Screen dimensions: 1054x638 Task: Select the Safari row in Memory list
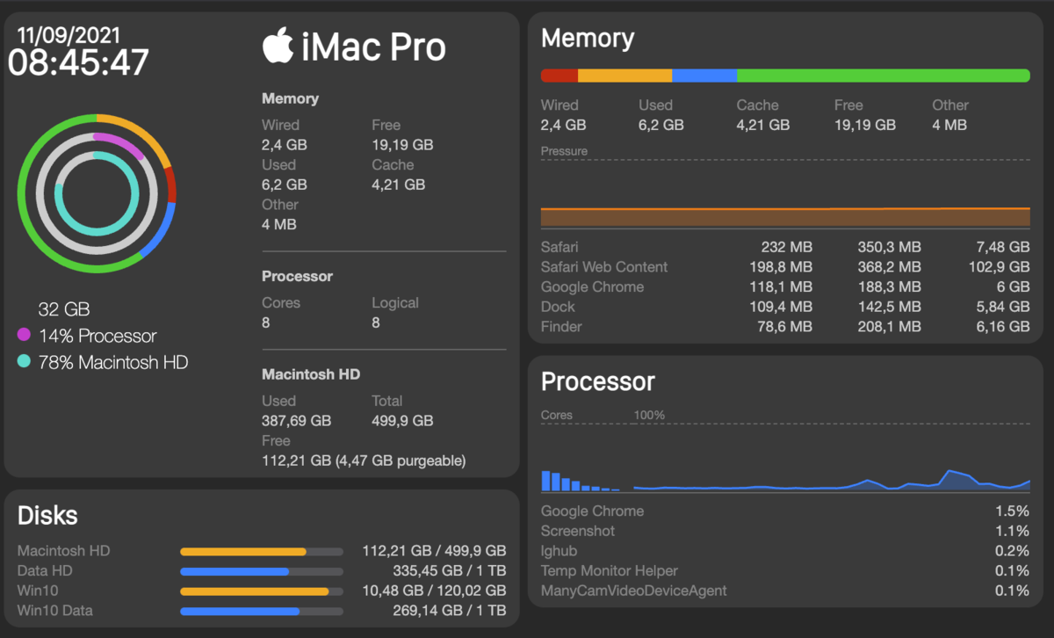tap(785, 247)
